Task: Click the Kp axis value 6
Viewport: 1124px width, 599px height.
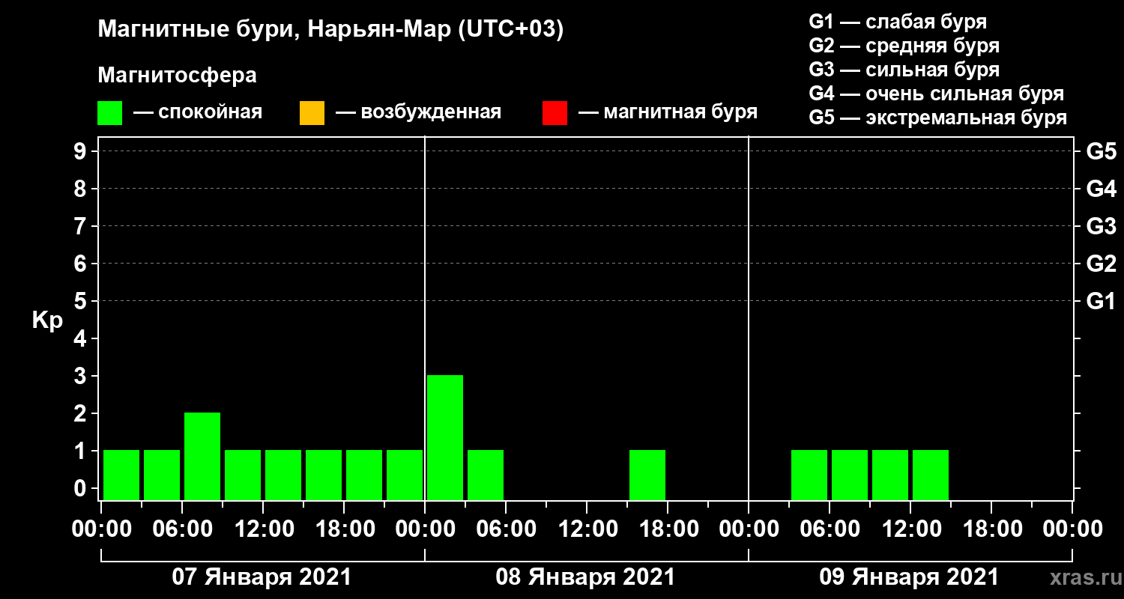Action: point(82,264)
